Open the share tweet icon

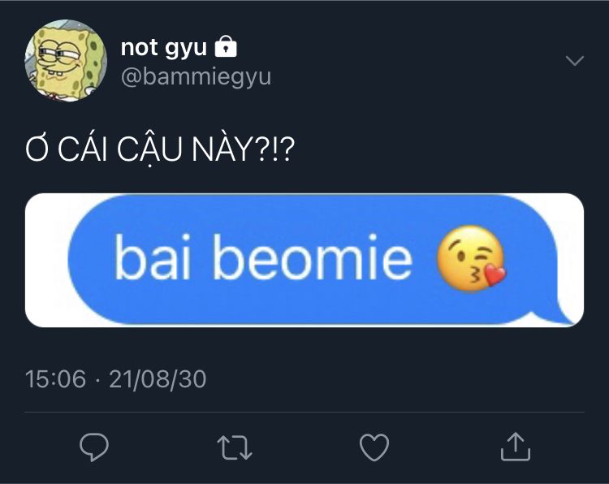(x=516, y=447)
